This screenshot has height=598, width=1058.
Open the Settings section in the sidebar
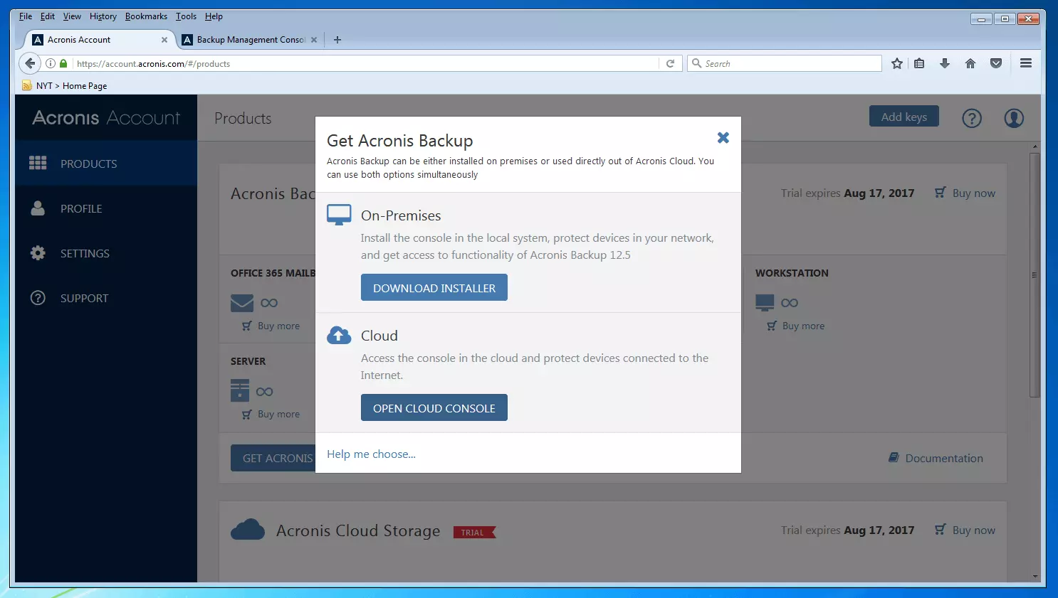tap(106, 253)
